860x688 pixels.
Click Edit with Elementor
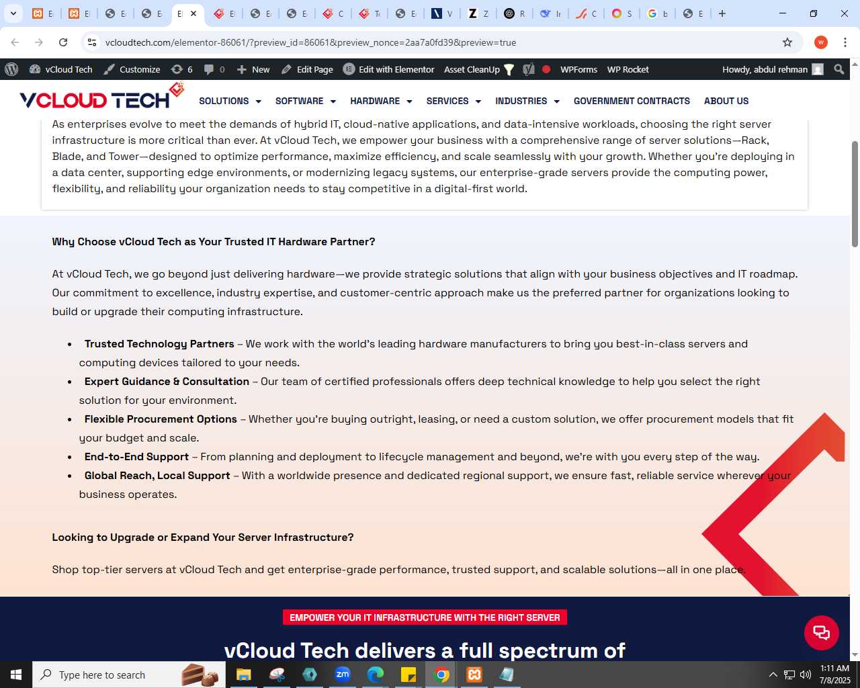tap(389, 69)
